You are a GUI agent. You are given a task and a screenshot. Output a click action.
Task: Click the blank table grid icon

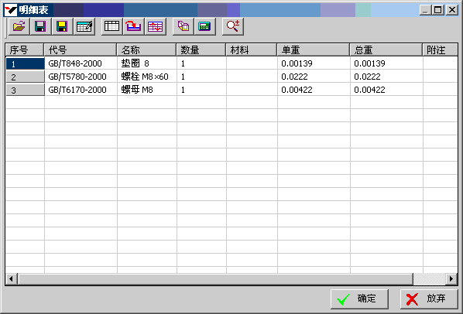coord(111,26)
